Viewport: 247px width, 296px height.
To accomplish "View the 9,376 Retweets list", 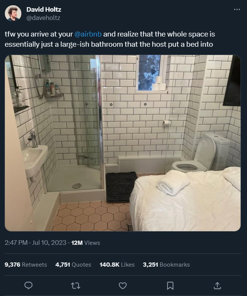I will tap(26, 265).
